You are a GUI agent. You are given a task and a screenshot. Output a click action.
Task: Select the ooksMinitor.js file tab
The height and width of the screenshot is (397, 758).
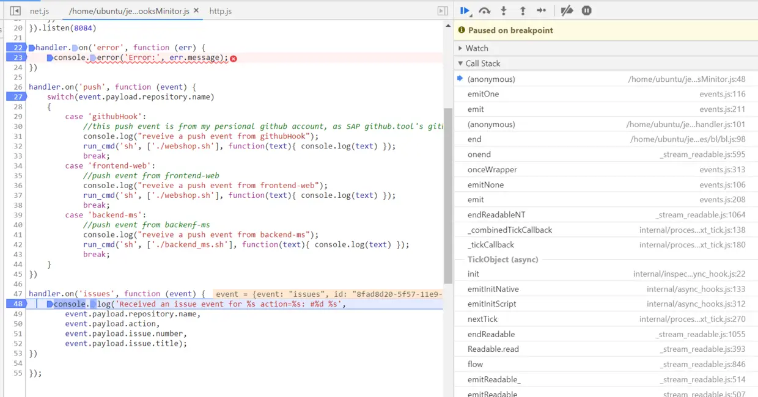[x=129, y=11]
